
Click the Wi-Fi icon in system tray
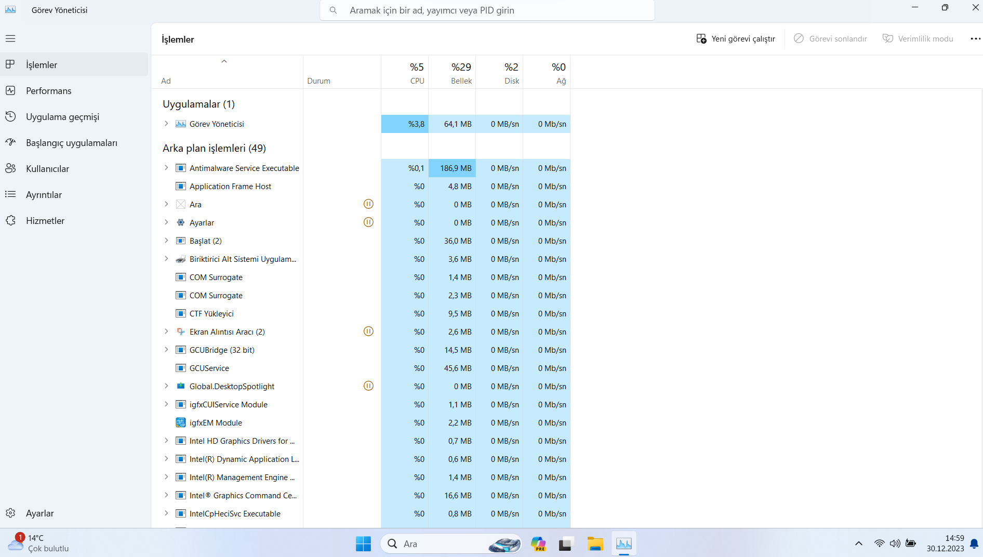point(879,543)
